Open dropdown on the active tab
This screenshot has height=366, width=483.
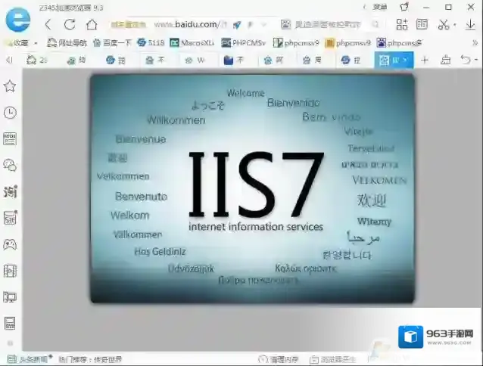coord(406,60)
